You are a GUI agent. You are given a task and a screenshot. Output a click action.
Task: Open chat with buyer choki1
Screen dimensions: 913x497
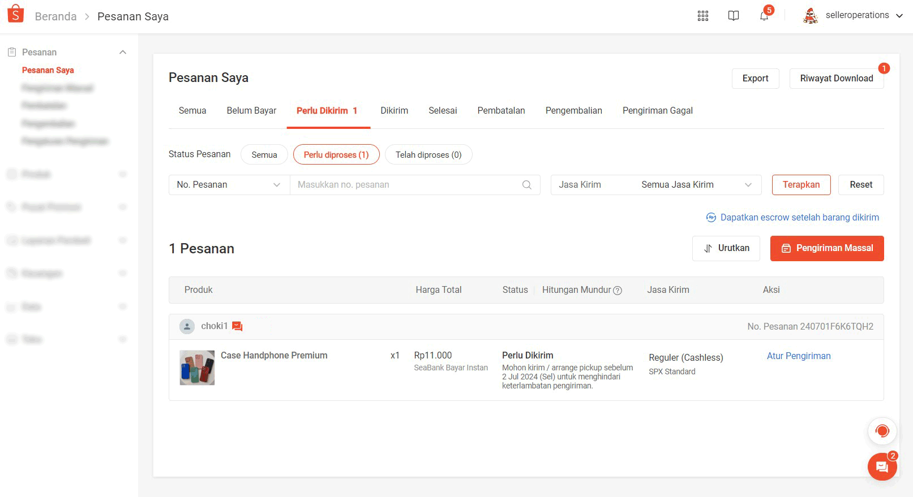pos(238,326)
